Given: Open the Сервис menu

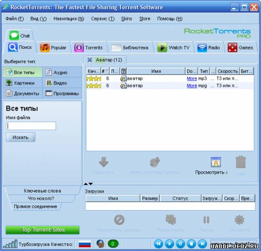Looking at the screenshot, I should (x=103, y=19).
